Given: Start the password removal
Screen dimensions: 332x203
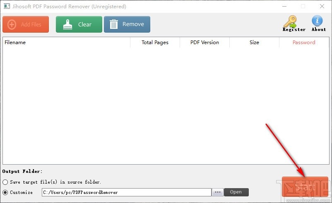Looking at the screenshot, I should point(305,187).
